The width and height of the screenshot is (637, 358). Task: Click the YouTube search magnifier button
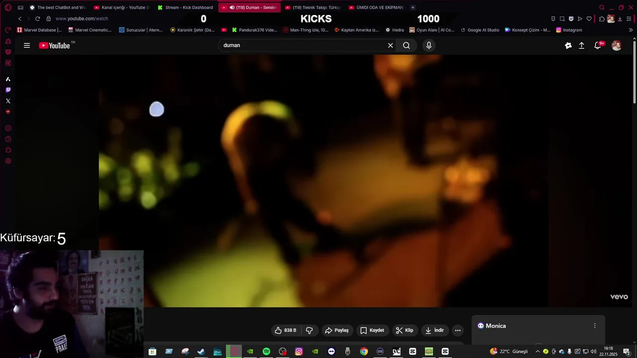(x=407, y=45)
